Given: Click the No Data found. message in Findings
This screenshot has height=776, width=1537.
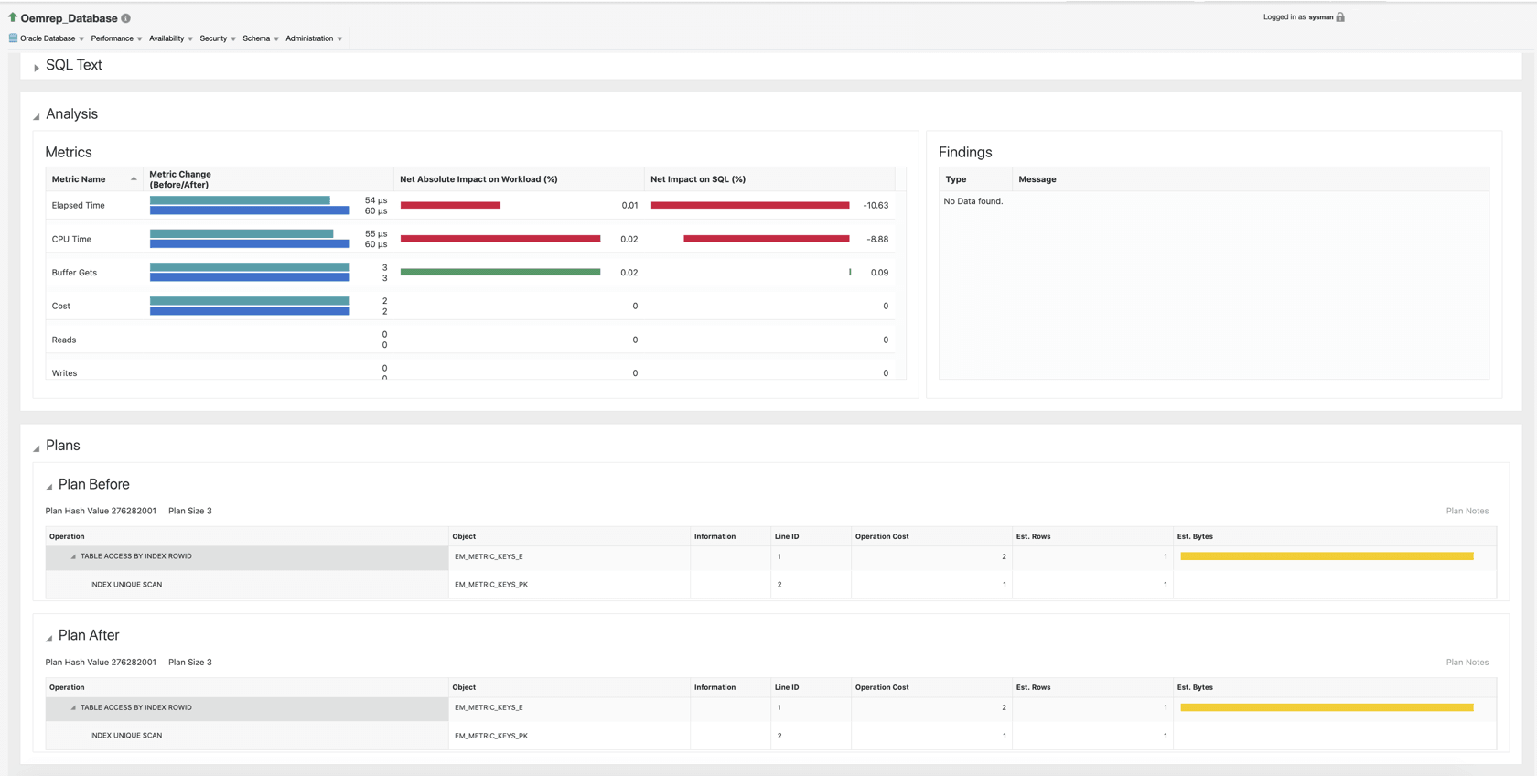Looking at the screenshot, I should (973, 201).
